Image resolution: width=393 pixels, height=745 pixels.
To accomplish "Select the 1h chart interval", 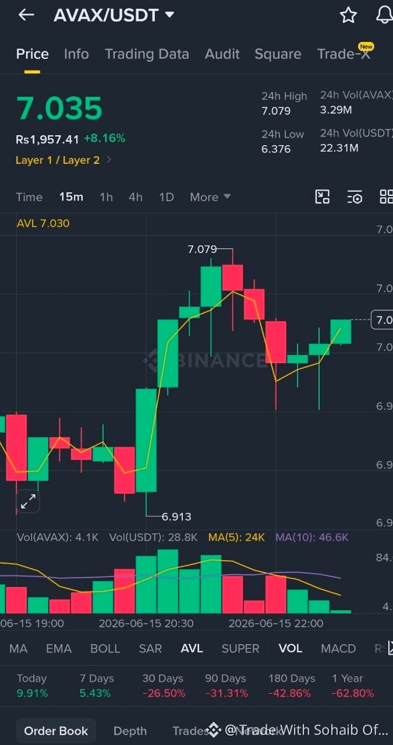I will (106, 197).
